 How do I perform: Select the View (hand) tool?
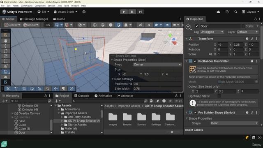click(5, 41)
